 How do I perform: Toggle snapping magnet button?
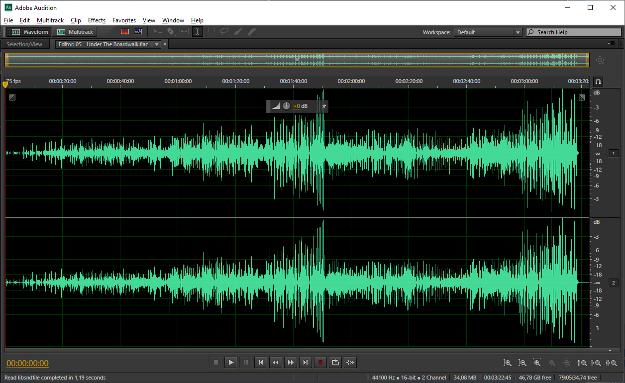(598, 81)
